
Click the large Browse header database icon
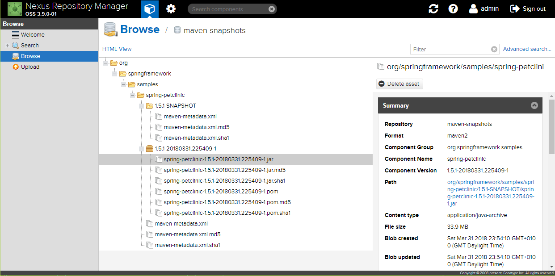pyautogui.click(x=110, y=29)
